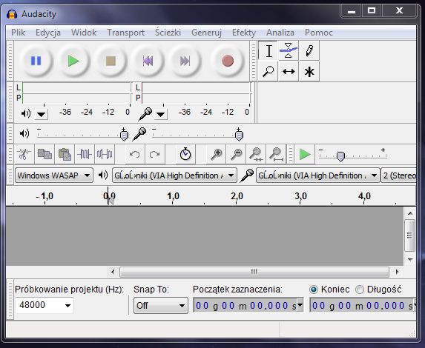This screenshot has width=425, height=348.
Task: Open the Efekty menu
Action: pos(244,33)
